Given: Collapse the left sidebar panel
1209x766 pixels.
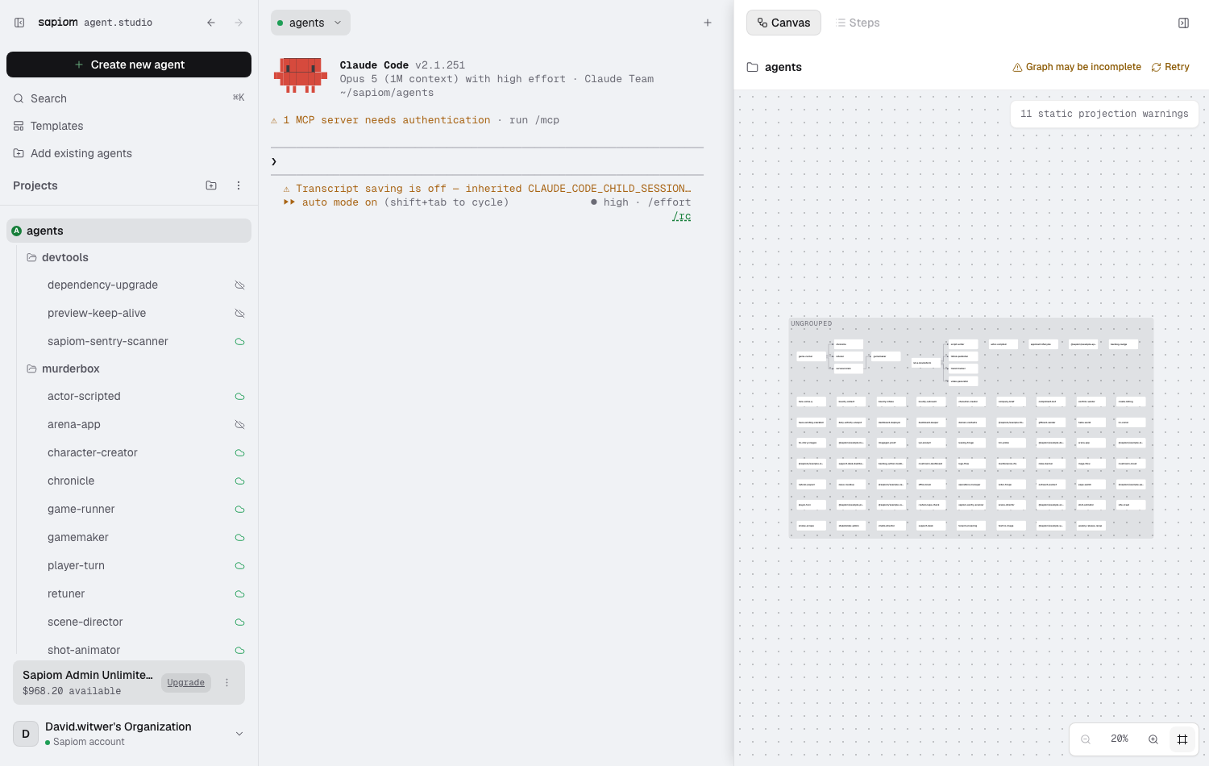Looking at the screenshot, I should coord(19,23).
